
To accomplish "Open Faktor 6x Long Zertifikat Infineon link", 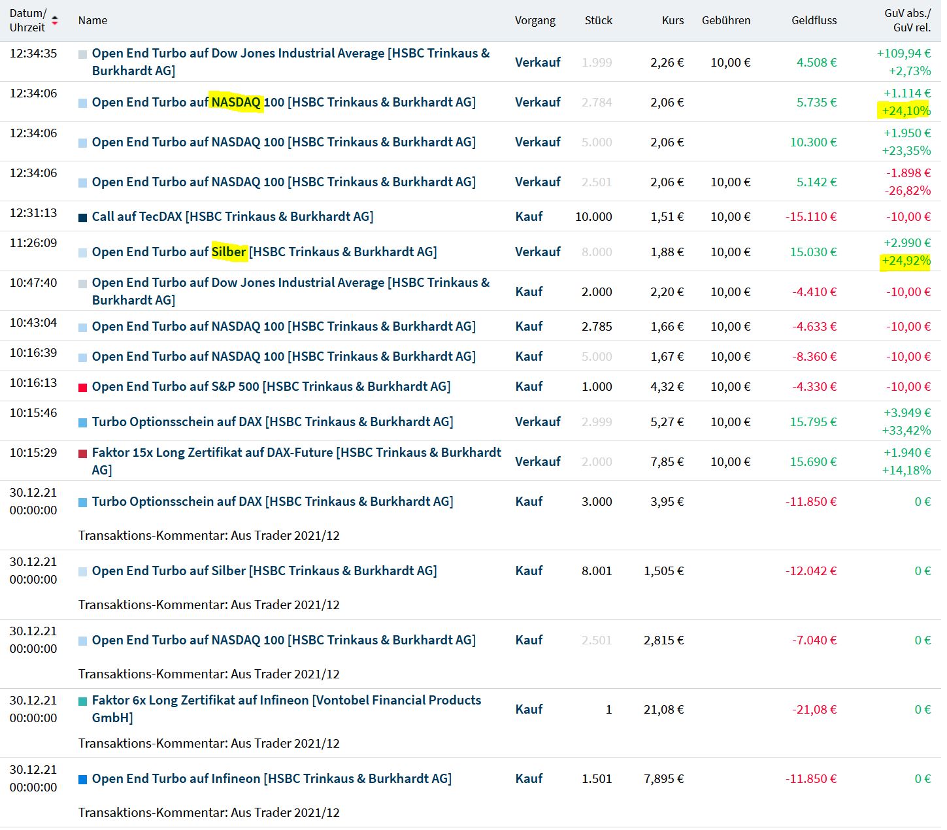I will coord(286,701).
